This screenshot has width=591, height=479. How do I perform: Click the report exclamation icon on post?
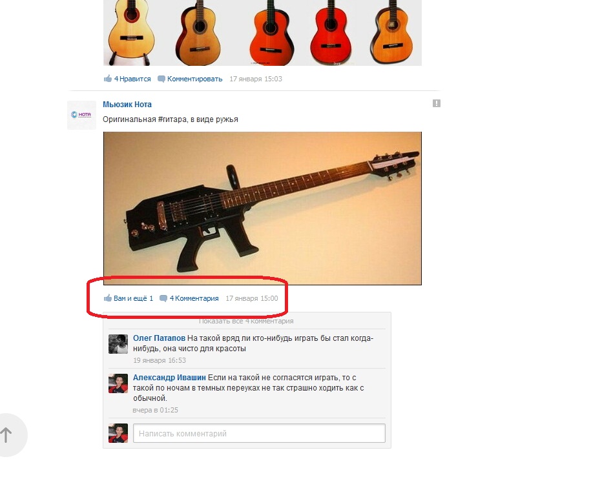tap(437, 103)
